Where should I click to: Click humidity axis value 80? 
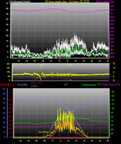4,98
